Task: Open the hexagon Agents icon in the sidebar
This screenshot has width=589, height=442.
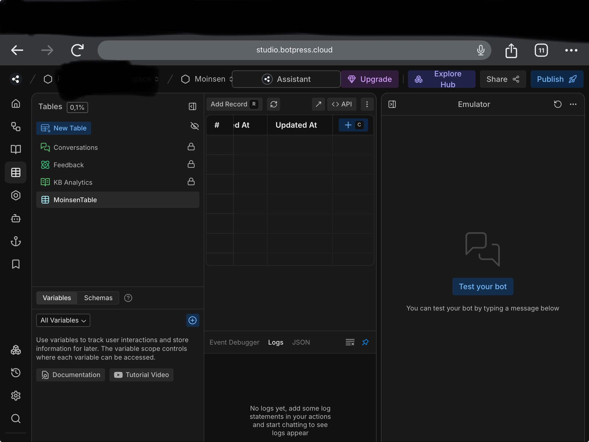Action: point(16,196)
